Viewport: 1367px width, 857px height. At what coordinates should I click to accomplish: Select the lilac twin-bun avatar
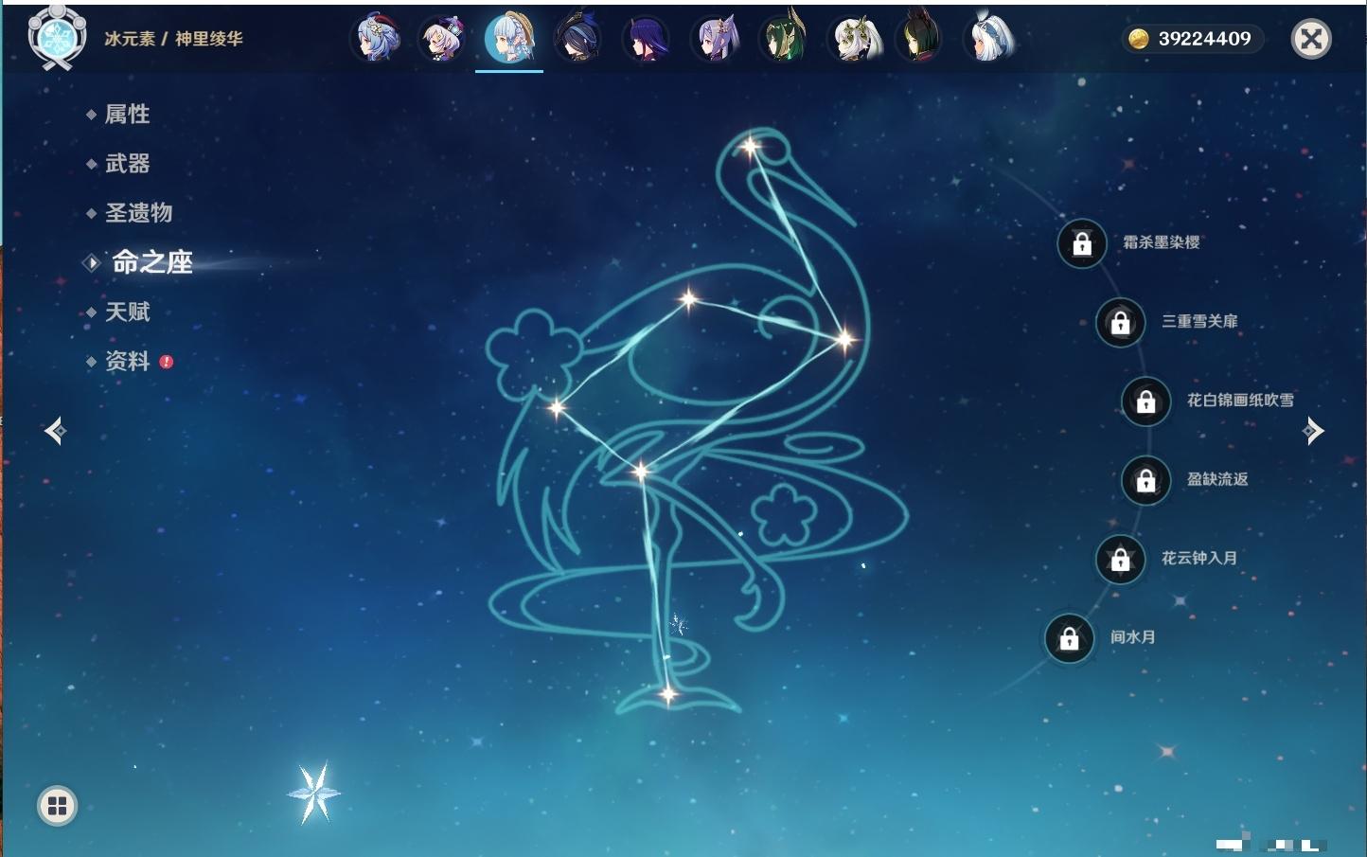point(715,39)
